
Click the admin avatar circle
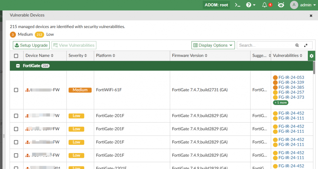(294, 5)
